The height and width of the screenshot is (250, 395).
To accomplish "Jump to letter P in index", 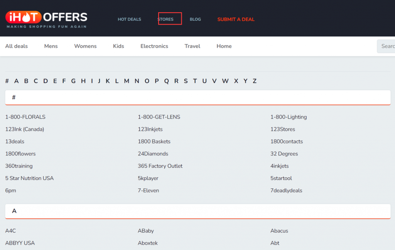I will (157, 81).
